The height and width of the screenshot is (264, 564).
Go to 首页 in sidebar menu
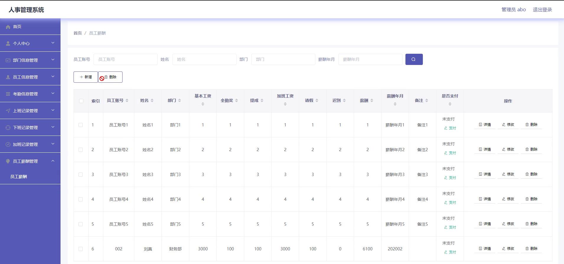pyautogui.click(x=17, y=27)
